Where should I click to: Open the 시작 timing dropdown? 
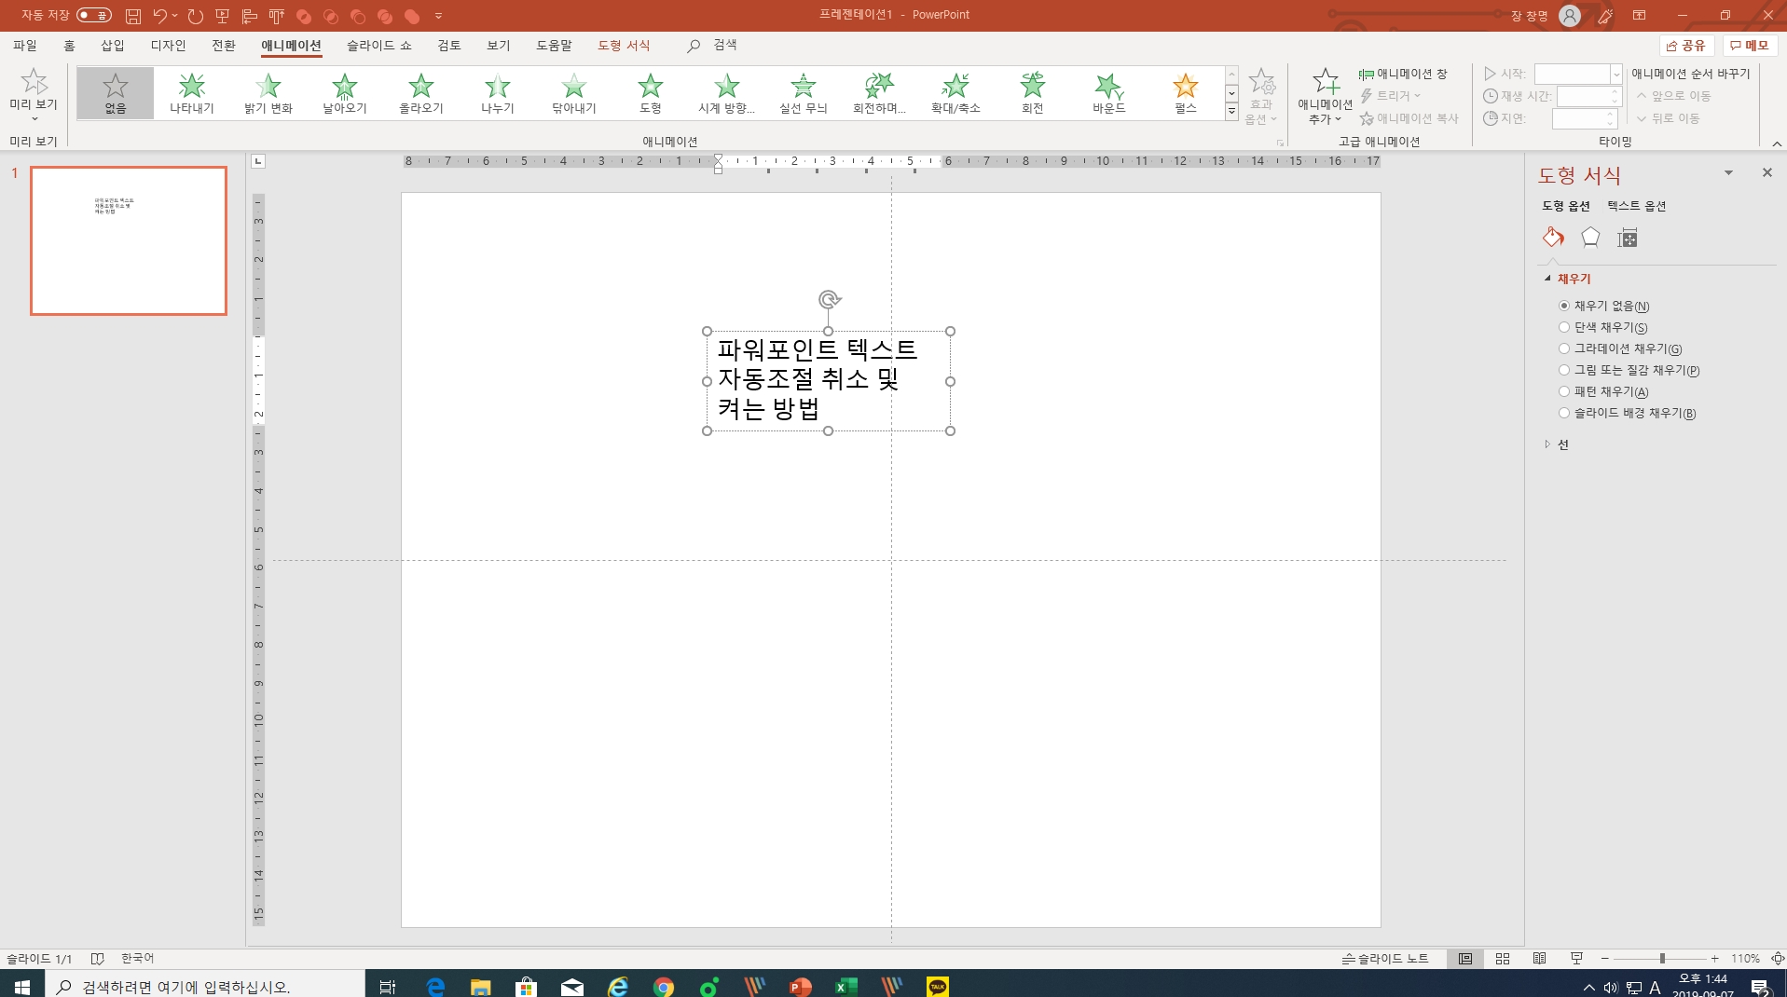coord(1616,75)
